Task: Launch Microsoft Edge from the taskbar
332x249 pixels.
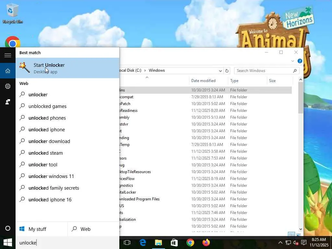Action: click(143, 243)
